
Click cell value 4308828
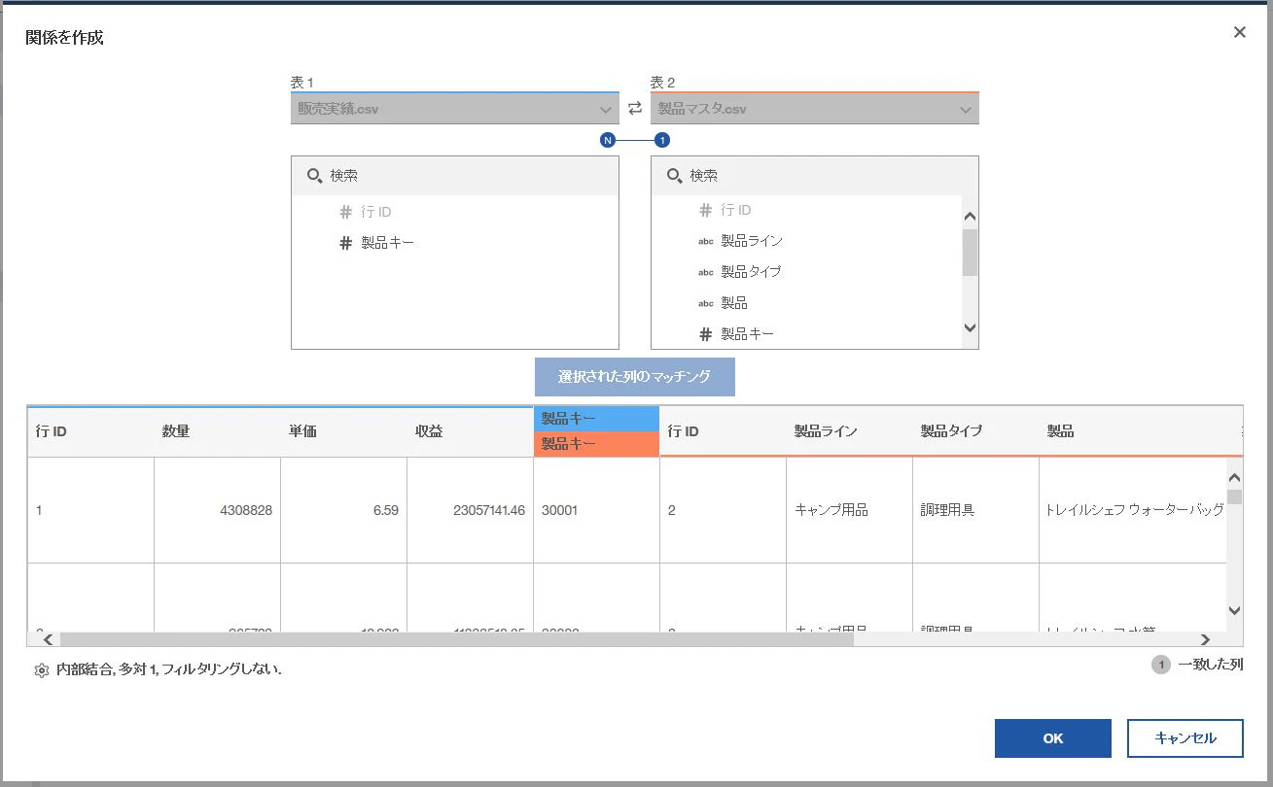pos(246,510)
